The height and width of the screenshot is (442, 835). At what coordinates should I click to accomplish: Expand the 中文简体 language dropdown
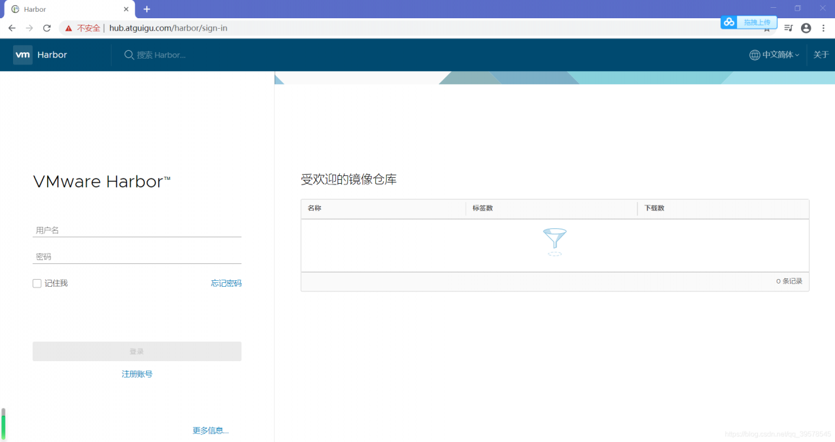pyautogui.click(x=781, y=55)
